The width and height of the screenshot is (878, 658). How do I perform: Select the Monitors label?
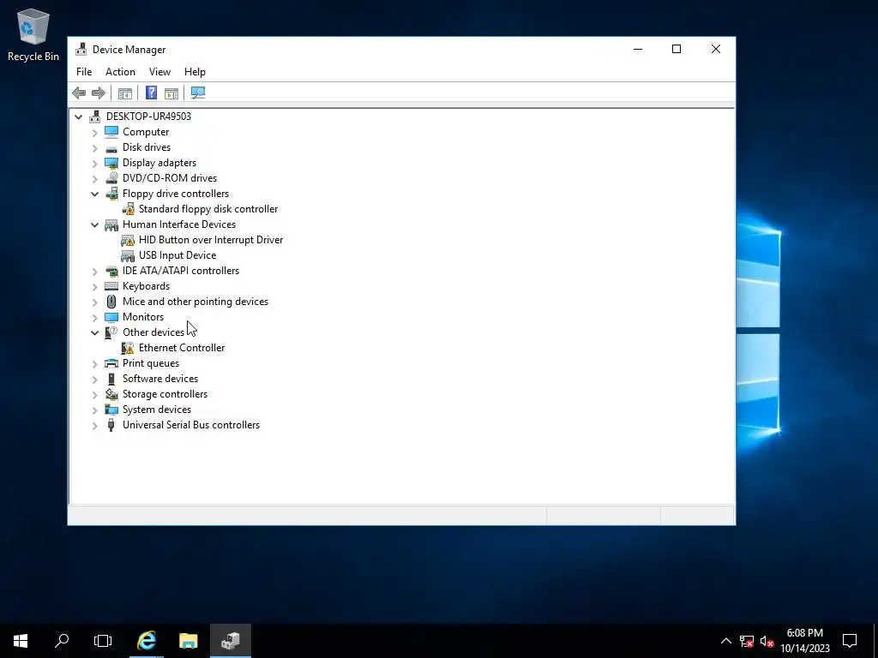(x=143, y=317)
